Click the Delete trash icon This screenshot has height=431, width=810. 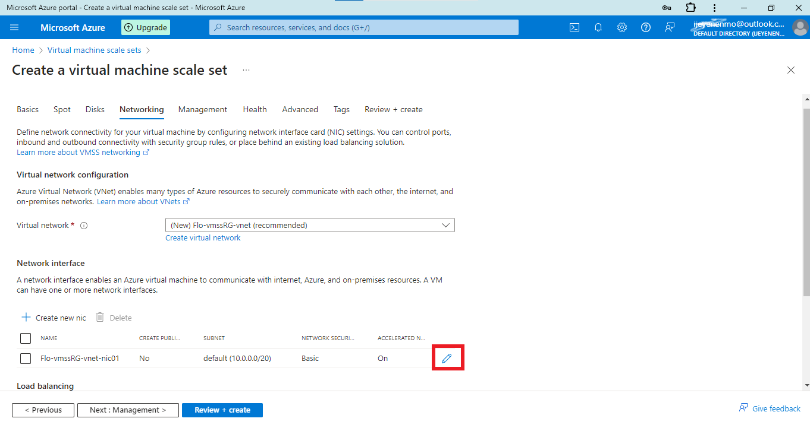coord(100,318)
